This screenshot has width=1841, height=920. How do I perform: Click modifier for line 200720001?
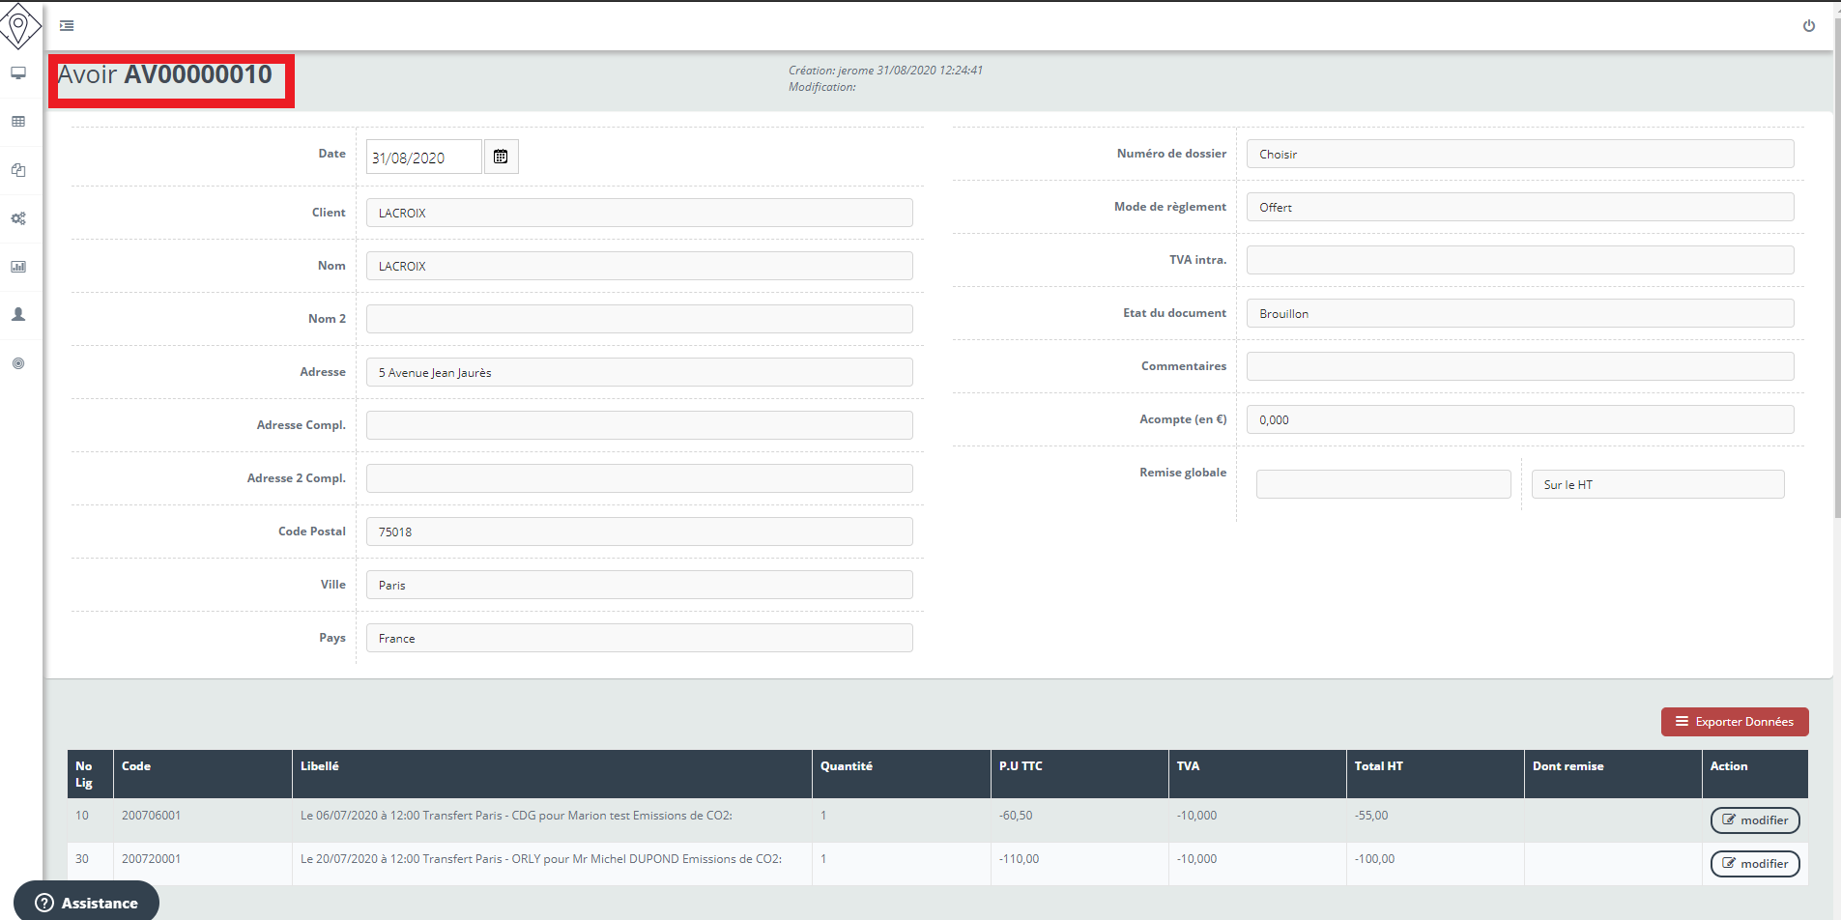pyautogui.click(x=1754, y=864)
